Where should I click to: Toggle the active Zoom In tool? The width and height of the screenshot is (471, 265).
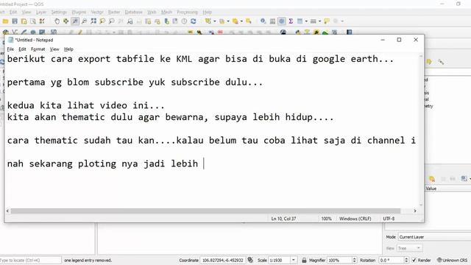tap(75, 21)
